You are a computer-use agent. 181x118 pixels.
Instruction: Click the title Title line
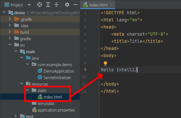tap(137, 41)
